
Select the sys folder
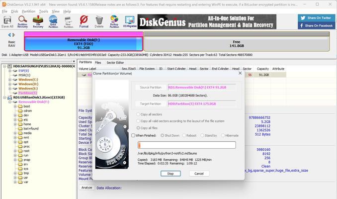[x=26, y=169]
